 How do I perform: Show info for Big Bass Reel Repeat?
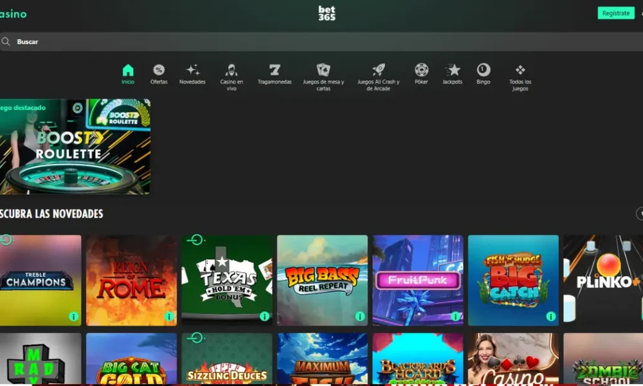pyautogui.click(x=360, y=317)
